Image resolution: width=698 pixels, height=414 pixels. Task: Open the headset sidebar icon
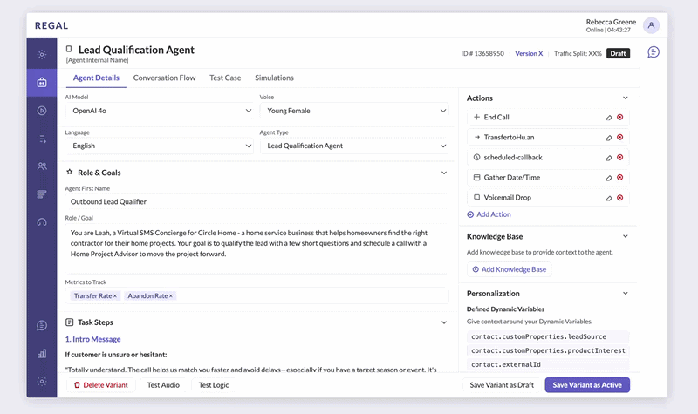42,222
